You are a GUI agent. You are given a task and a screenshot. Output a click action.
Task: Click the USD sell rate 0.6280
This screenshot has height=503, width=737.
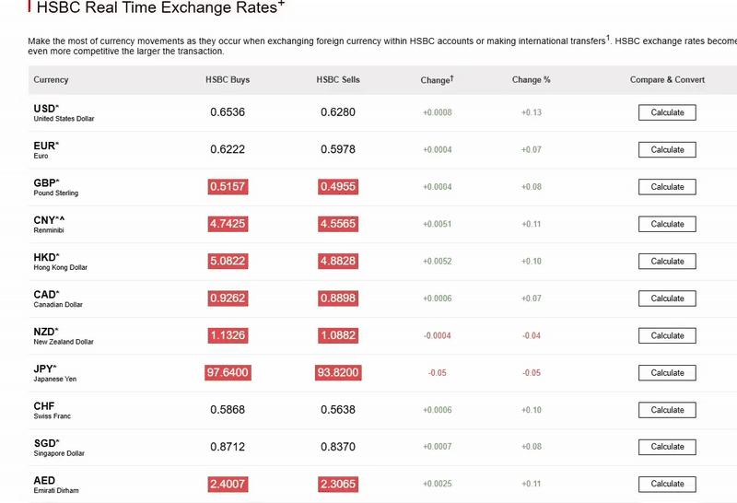(338, 111)
